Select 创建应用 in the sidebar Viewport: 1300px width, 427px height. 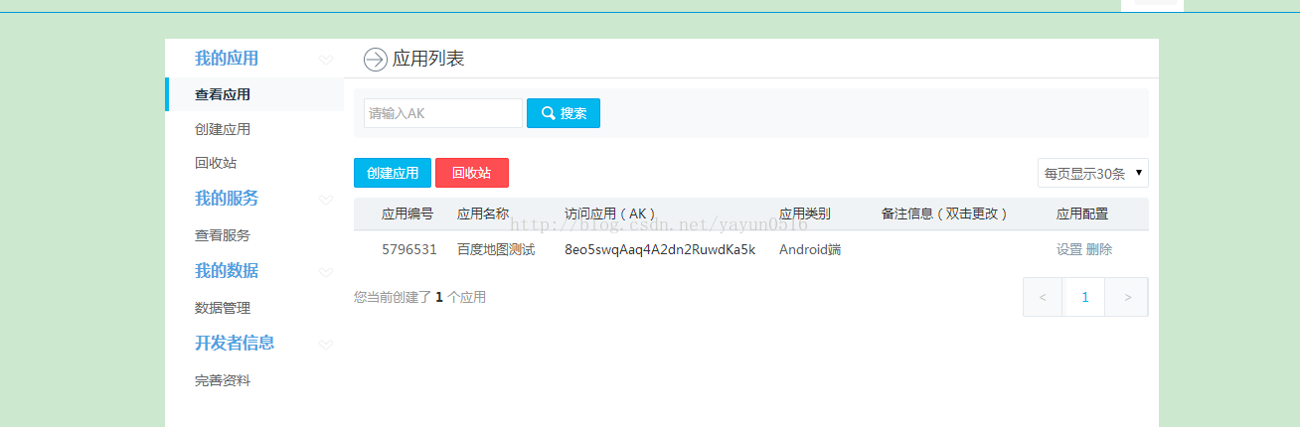pos(223,129)
